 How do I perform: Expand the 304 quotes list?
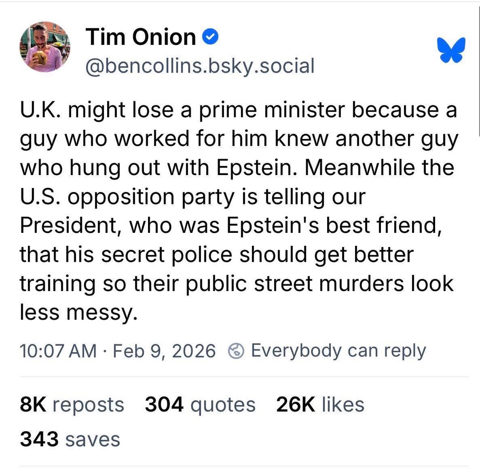click(200, 404)
